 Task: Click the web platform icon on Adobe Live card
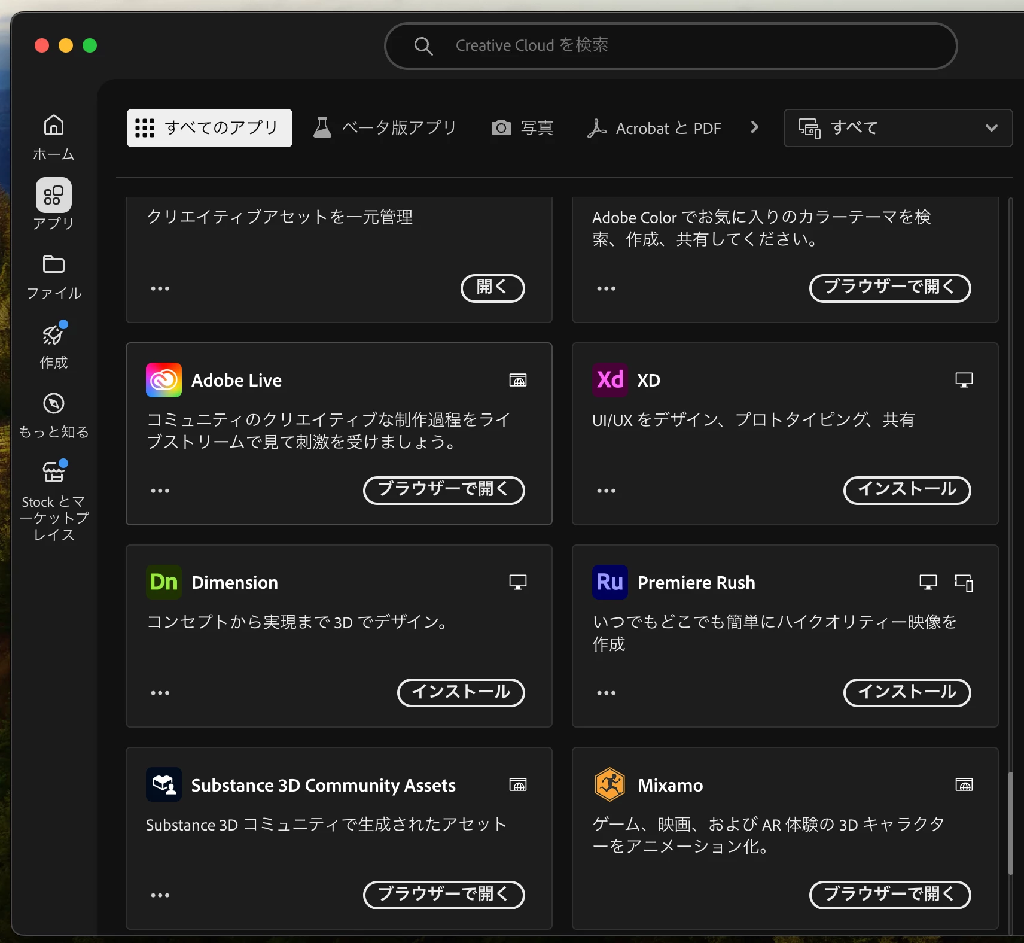[518, 380]
